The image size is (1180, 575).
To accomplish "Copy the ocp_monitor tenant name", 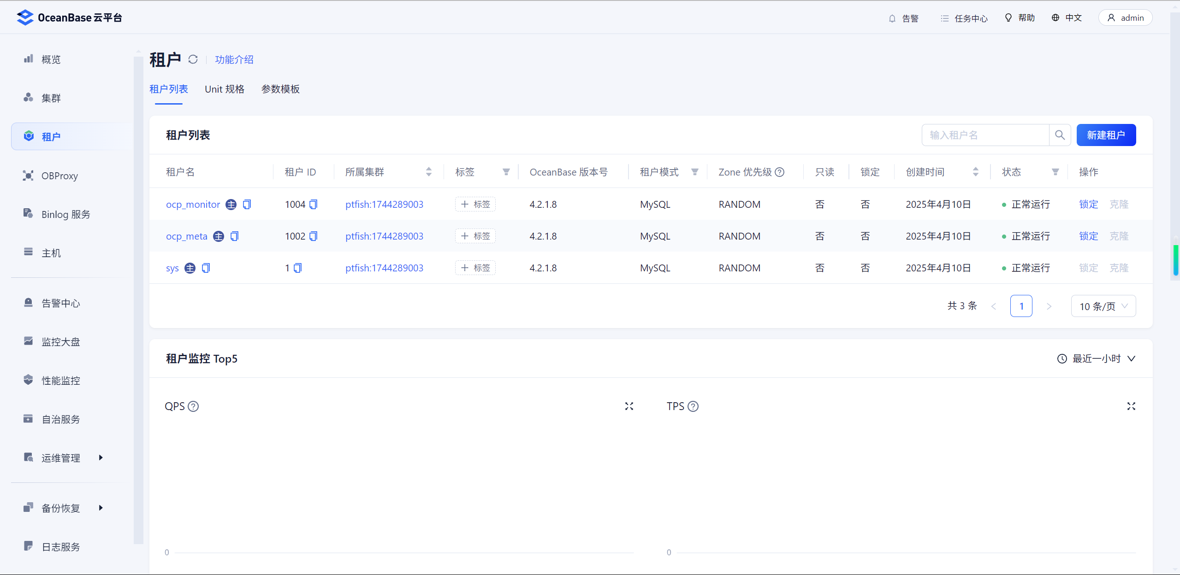I will coord(247,204).
